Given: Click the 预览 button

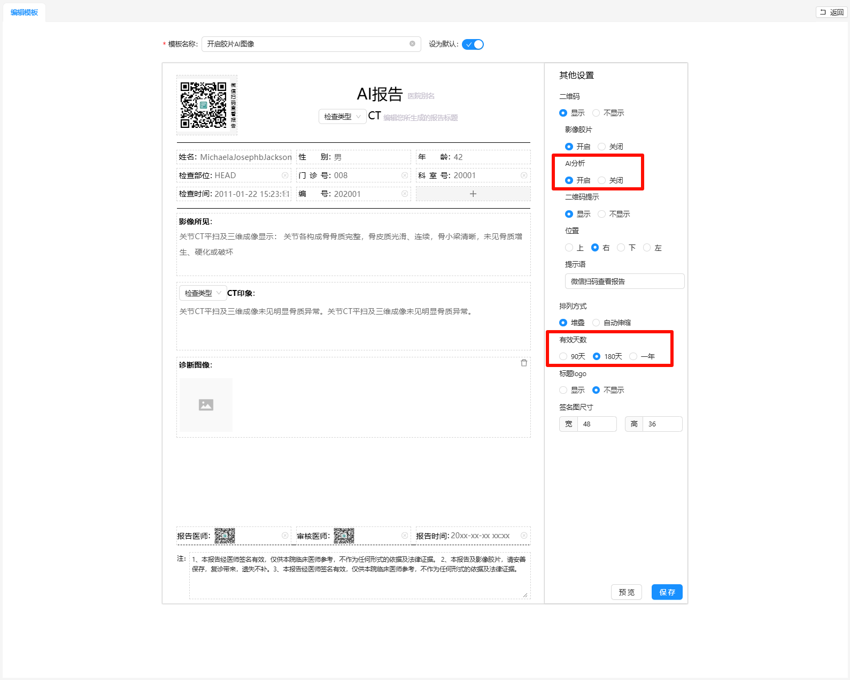Looking at the screenshot, I should click(x=627, y=592).
